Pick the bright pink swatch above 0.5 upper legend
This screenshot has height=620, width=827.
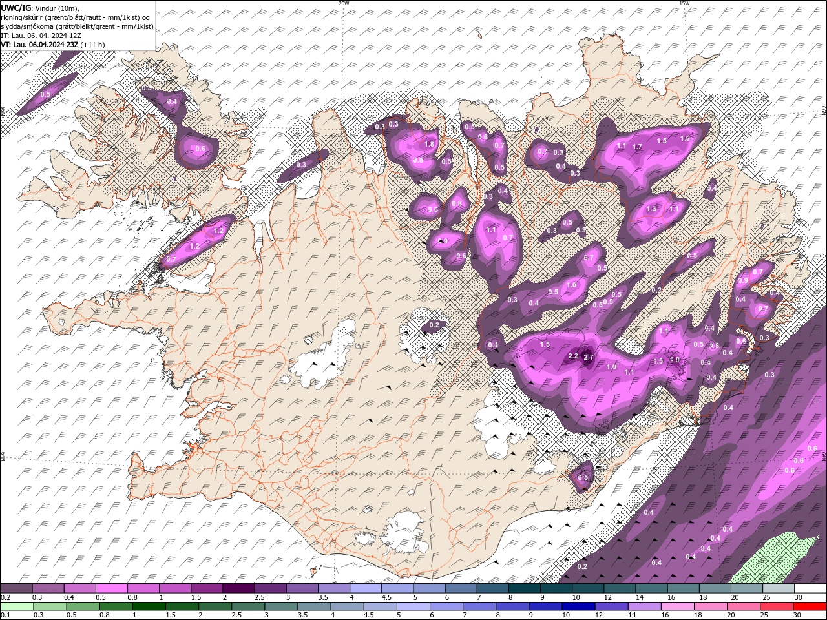[112, 588]
